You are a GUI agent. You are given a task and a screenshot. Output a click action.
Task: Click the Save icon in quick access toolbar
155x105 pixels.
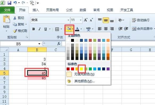(9, 3)
